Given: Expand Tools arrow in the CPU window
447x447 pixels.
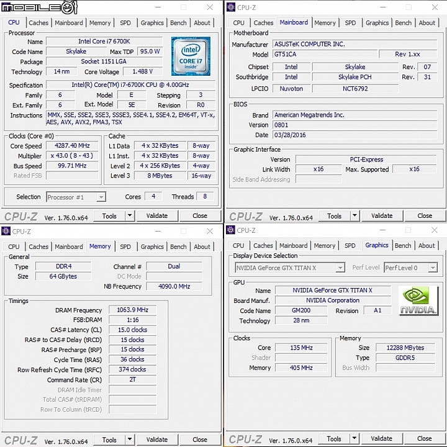Looking at the screenshot, I should click(130, 216).
